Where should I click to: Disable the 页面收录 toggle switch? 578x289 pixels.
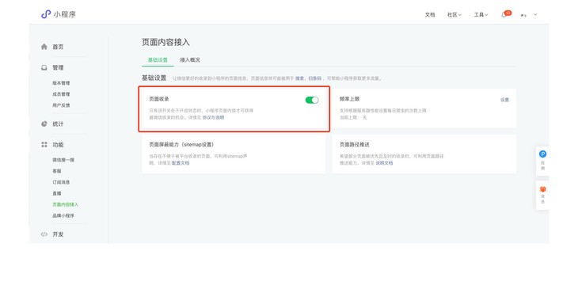point(312,100)
